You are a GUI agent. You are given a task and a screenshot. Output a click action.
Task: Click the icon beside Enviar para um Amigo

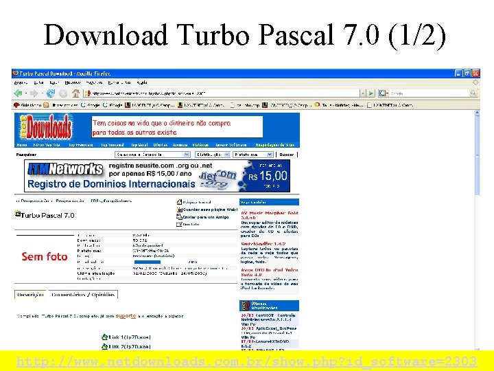tap(179, 216)
